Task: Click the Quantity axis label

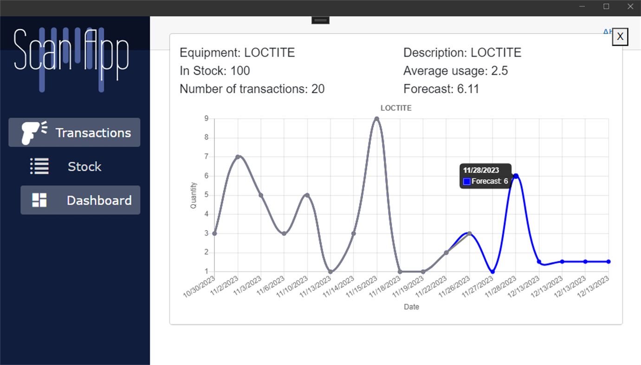Action: tap(194, 195)
